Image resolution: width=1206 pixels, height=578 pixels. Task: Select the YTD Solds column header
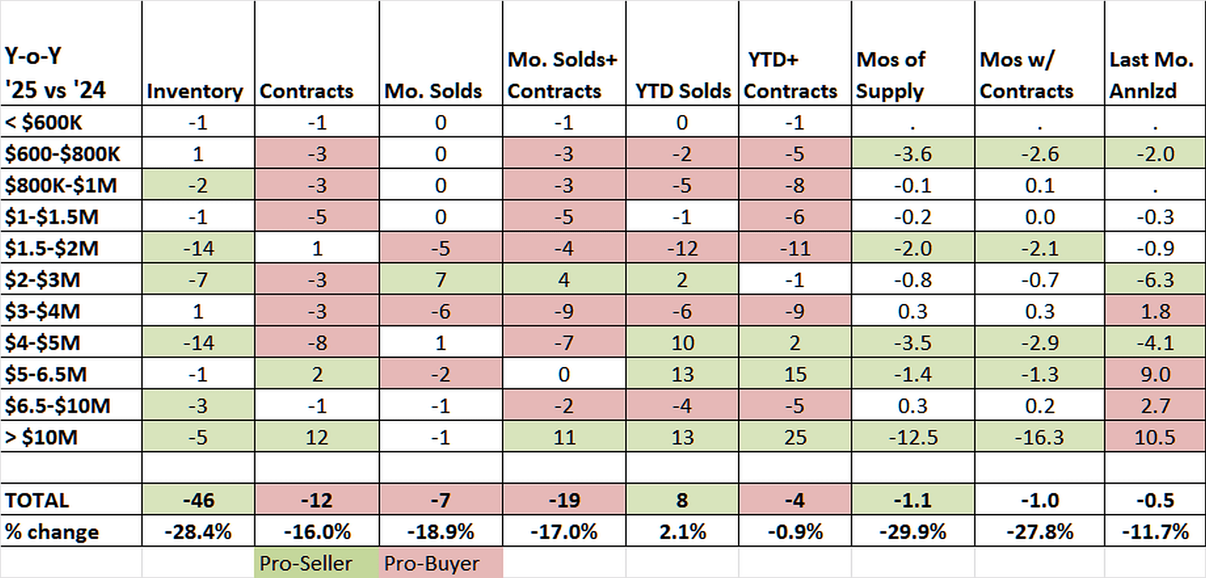point(683,91)
